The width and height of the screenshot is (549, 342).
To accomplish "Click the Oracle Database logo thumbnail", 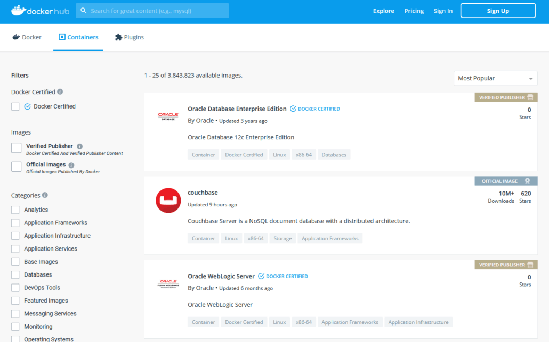I will pos(168,116).
